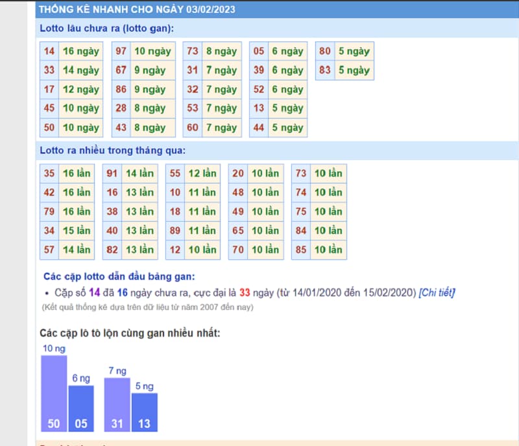Click lotto gan number 14 cell
This screenshot has height=446, width=519.
tap(49, 51)
